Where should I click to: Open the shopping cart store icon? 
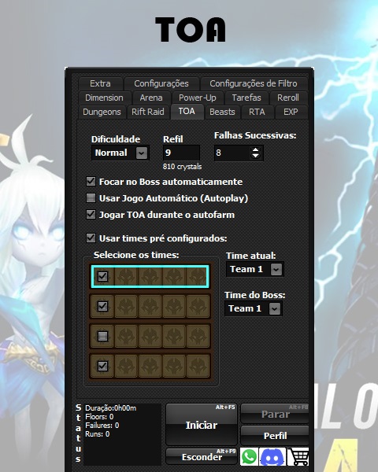click(x=298, y=456)
